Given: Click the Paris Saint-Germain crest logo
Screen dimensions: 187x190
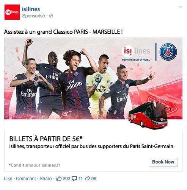Looking at the screenshot, I should pos(168,52).
